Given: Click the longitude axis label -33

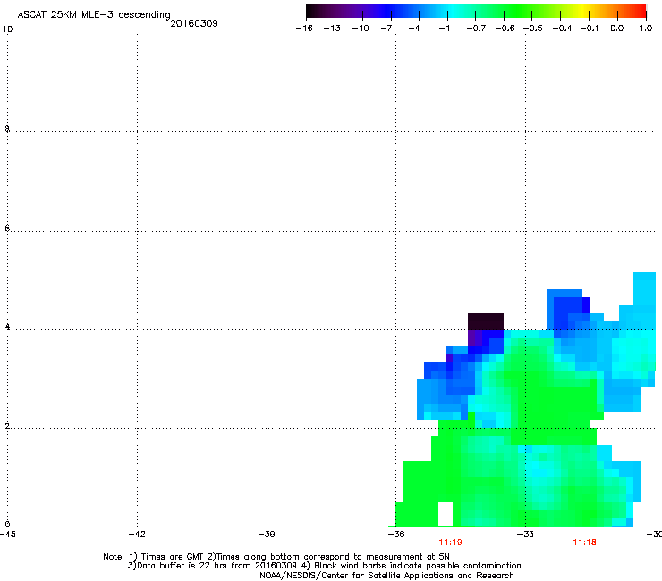Looking at the screenshot, I should (526, 535).
